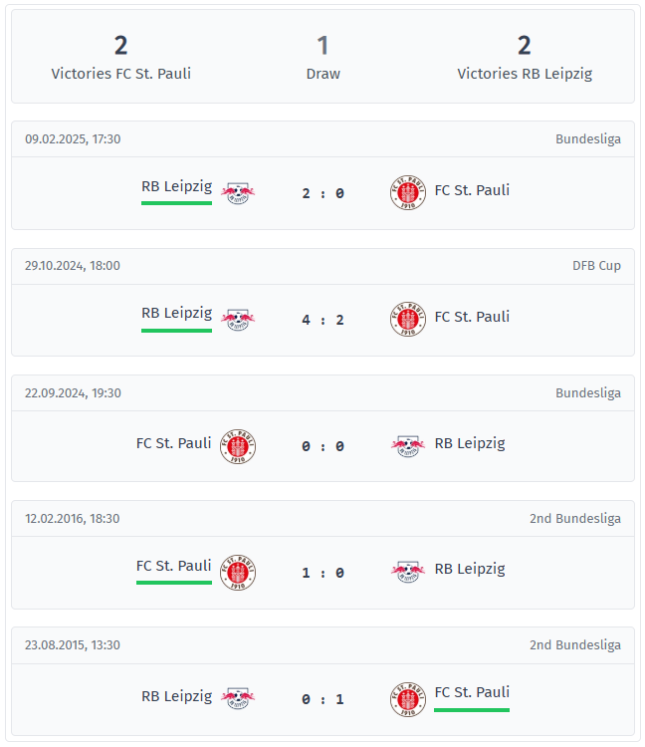Open the 0 : 1 score result
This screenshot has width=645, height=747.
coord(322,699)
